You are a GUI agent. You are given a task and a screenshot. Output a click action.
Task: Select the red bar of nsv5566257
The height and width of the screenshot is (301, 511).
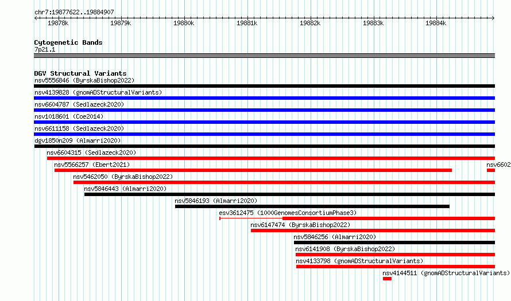[x=253, y=170]
